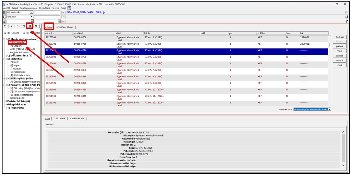351x175 pixels.
Task: Open the rend. szám dropdown
Action: click(x=32, y=17)
